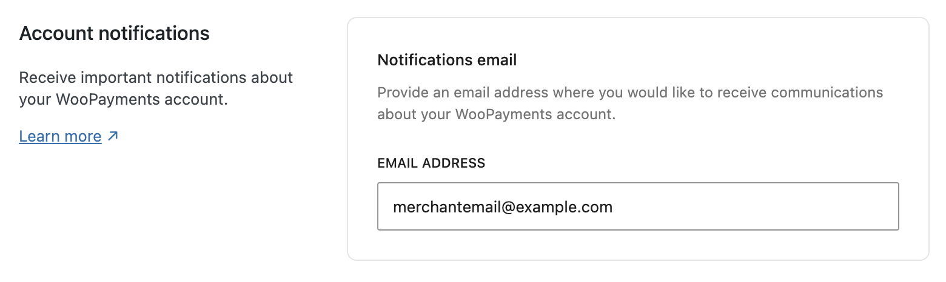Click the @ symbol in the email address

click(x=506, y=208)
